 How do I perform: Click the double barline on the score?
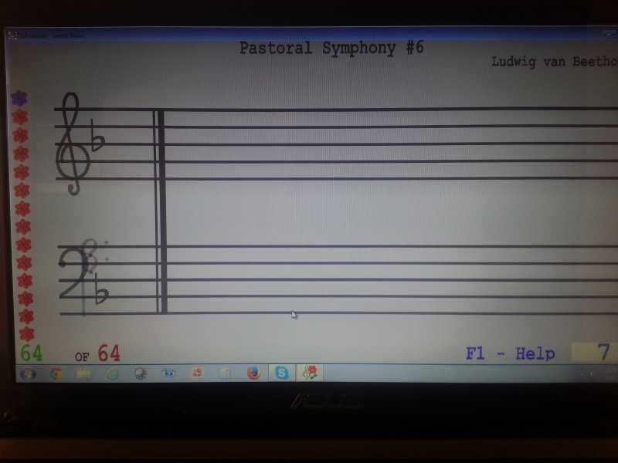(x=161, y=211)
